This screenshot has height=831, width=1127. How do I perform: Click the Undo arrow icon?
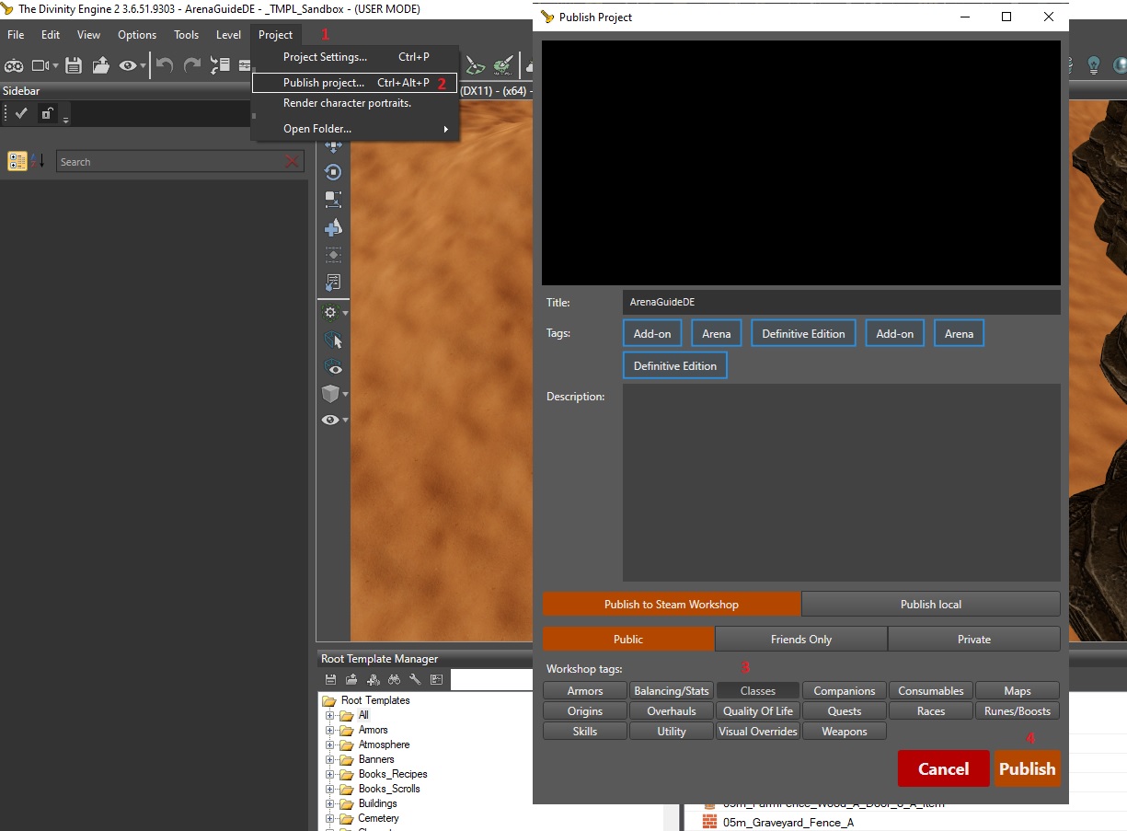point(165,65)
